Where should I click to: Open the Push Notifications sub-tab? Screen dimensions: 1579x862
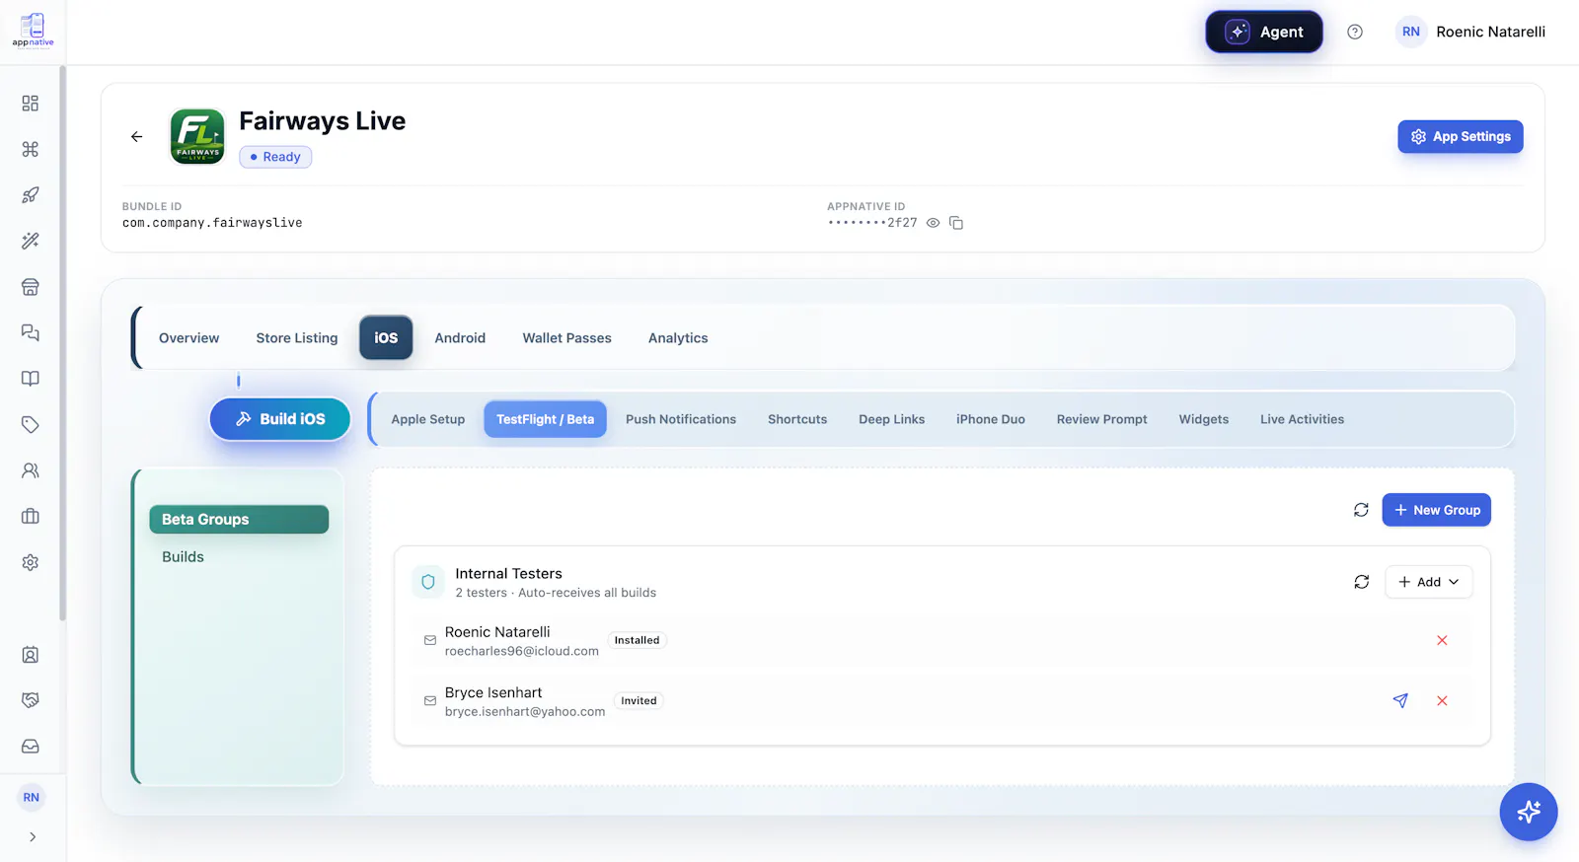681,419
